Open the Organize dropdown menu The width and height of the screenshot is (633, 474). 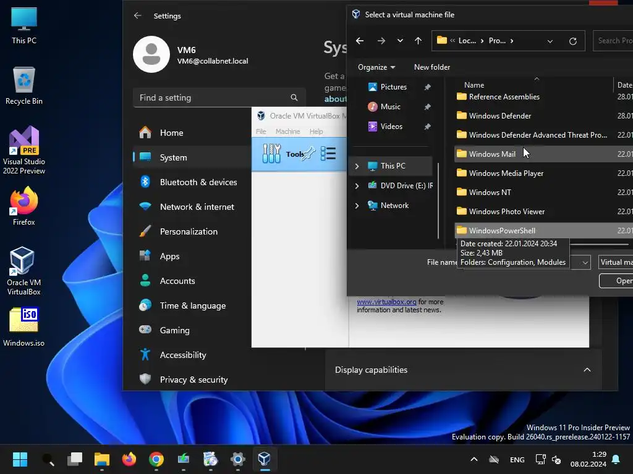click(376, 67)
